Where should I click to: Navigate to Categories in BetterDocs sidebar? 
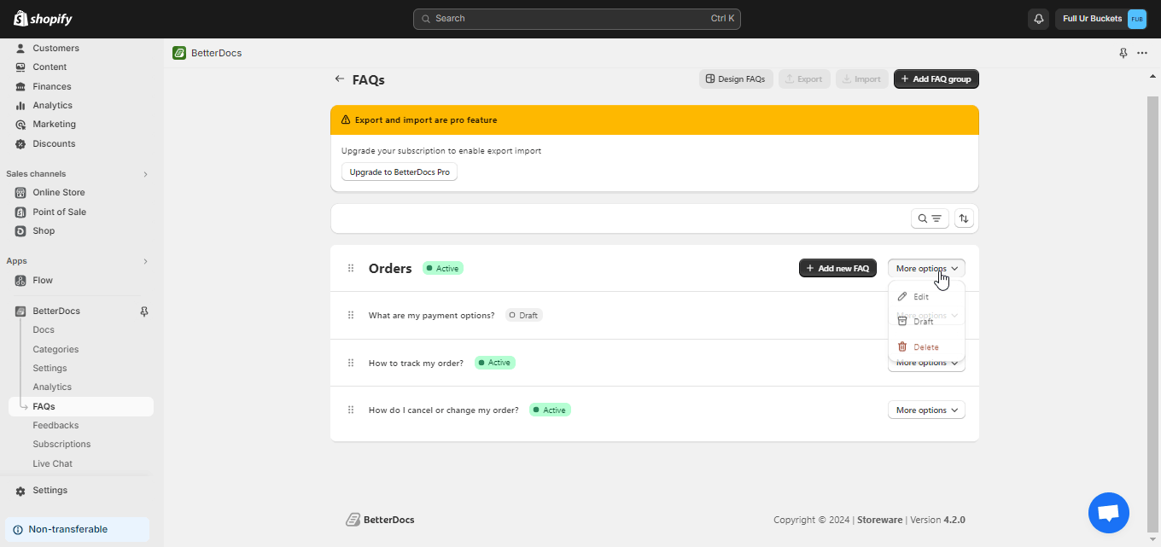(55, 349)
